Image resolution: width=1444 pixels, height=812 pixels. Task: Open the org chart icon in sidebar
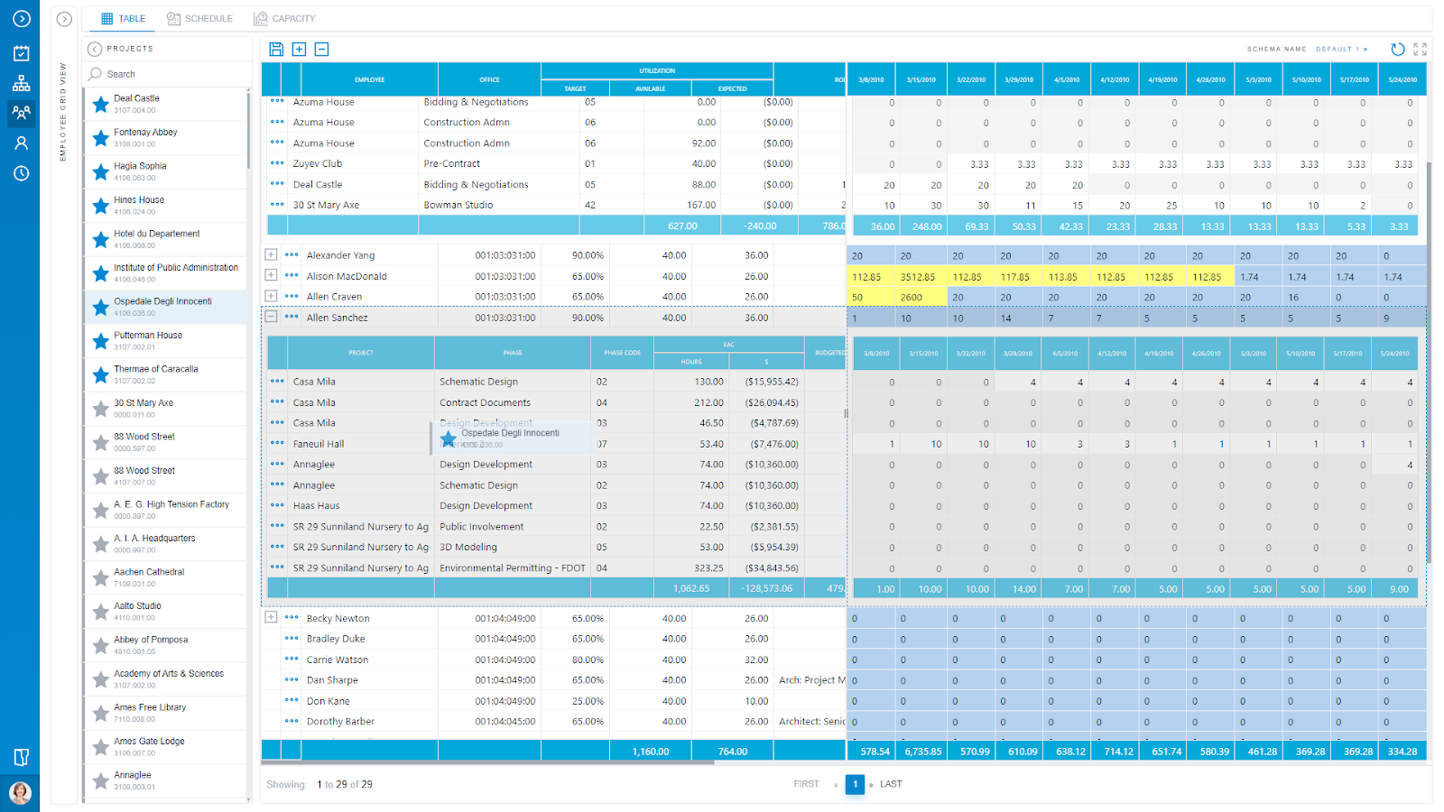click(20, 84)
